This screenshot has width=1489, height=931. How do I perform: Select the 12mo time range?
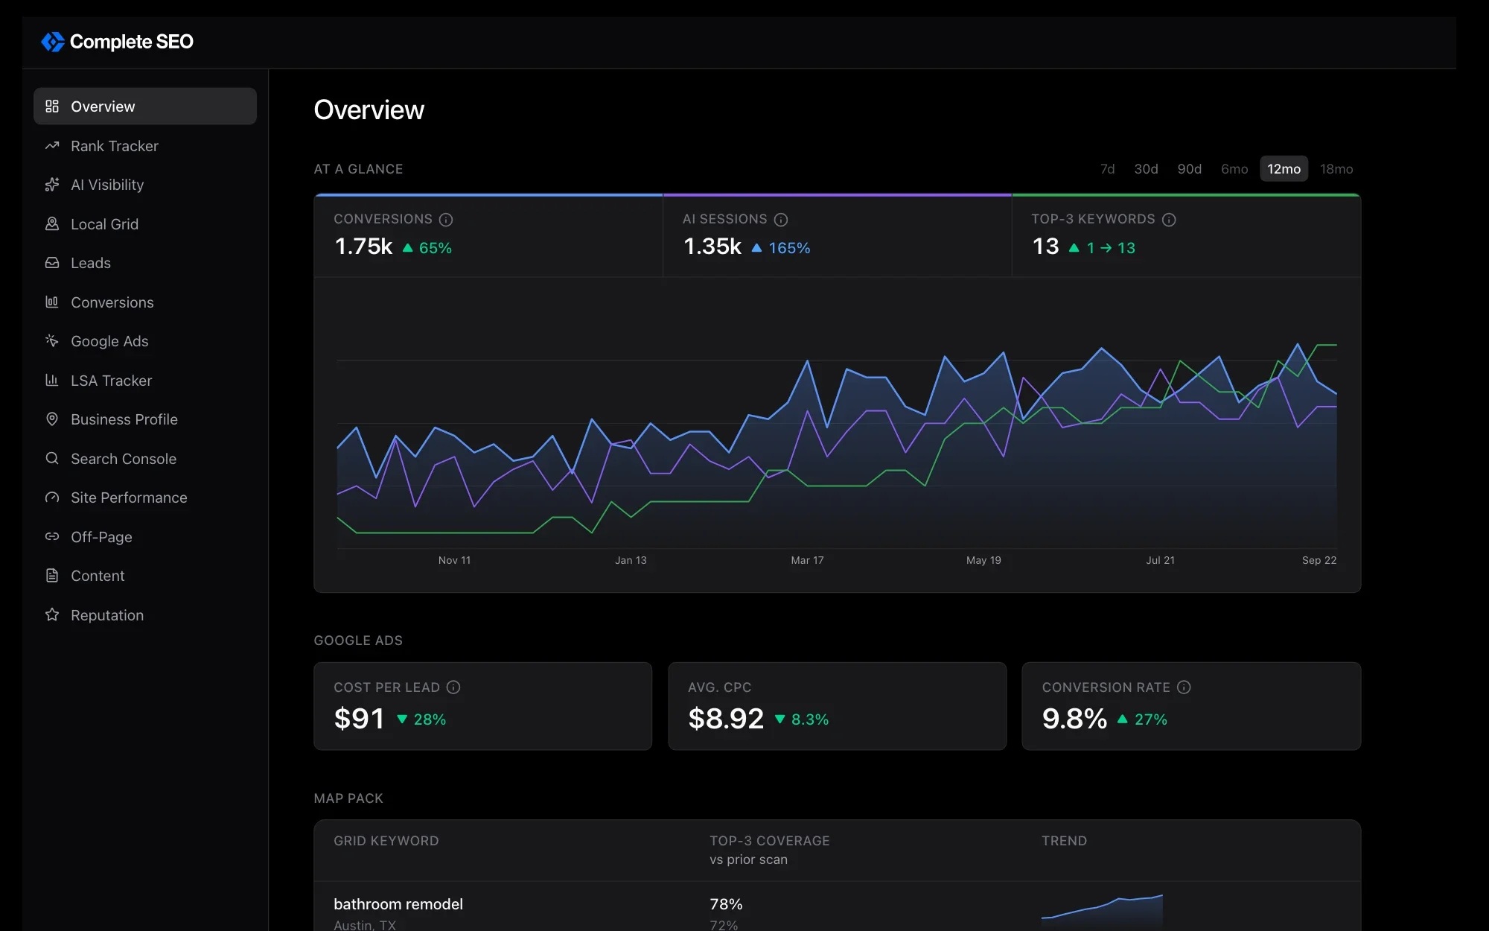click(1284, 169)
